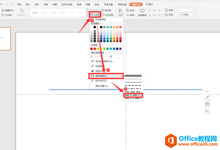Choose the gray line style preset
220x150 pixels.
point(35,13)
